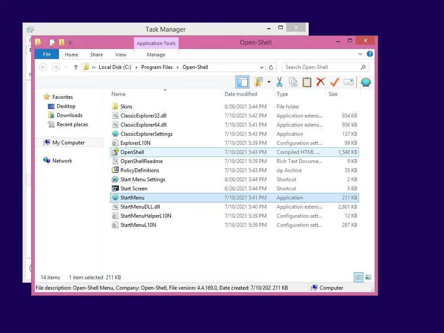Open the View ribbon tab
444x333 pixels.
click(x=121, y=55)
